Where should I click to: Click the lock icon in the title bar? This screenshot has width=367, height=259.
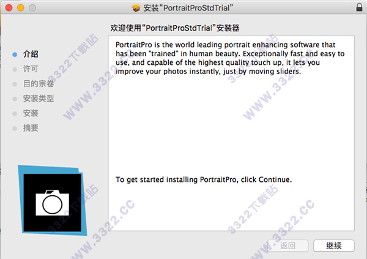point(359,7)
